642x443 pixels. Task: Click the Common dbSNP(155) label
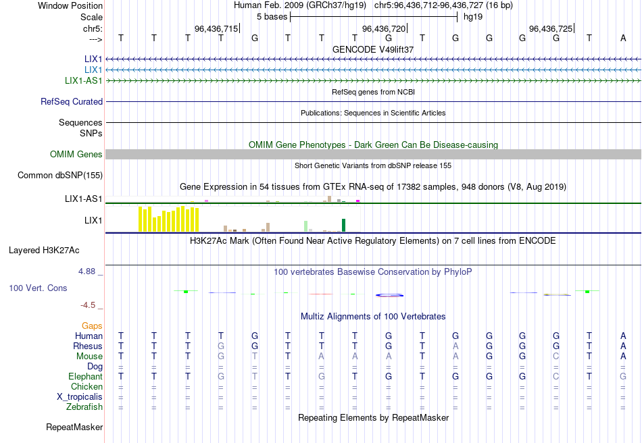pyautogui.click(x=60, y=175)
